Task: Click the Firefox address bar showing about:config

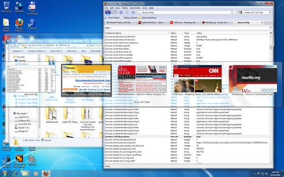Action: point(185,12)
